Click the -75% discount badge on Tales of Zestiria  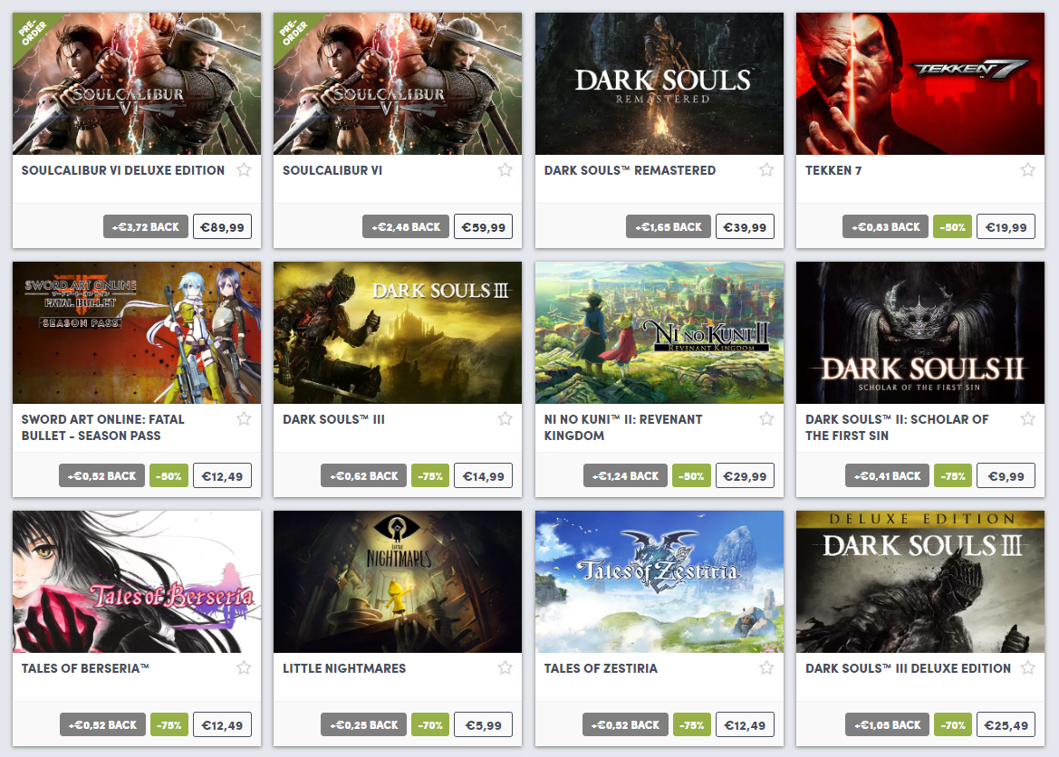[x=691, y=725]
